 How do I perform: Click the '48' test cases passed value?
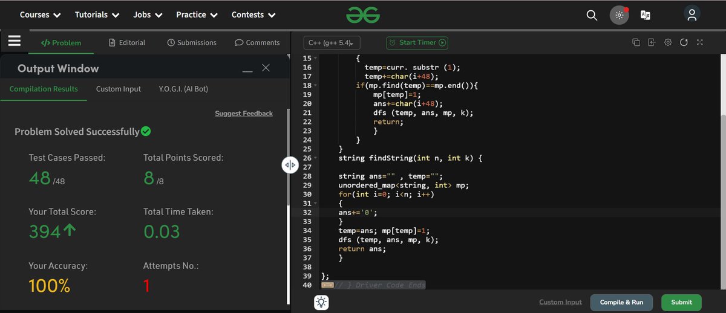click(x=39, y=178)
